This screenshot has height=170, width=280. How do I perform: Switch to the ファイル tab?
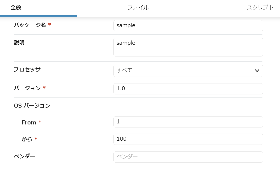pyautogui.click(x=138, y=8)
